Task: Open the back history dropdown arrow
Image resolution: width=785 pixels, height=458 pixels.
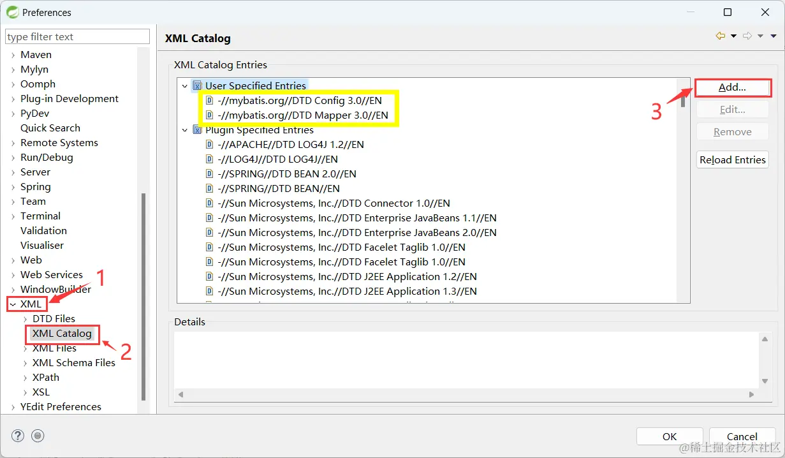Action: click(733, 36)
